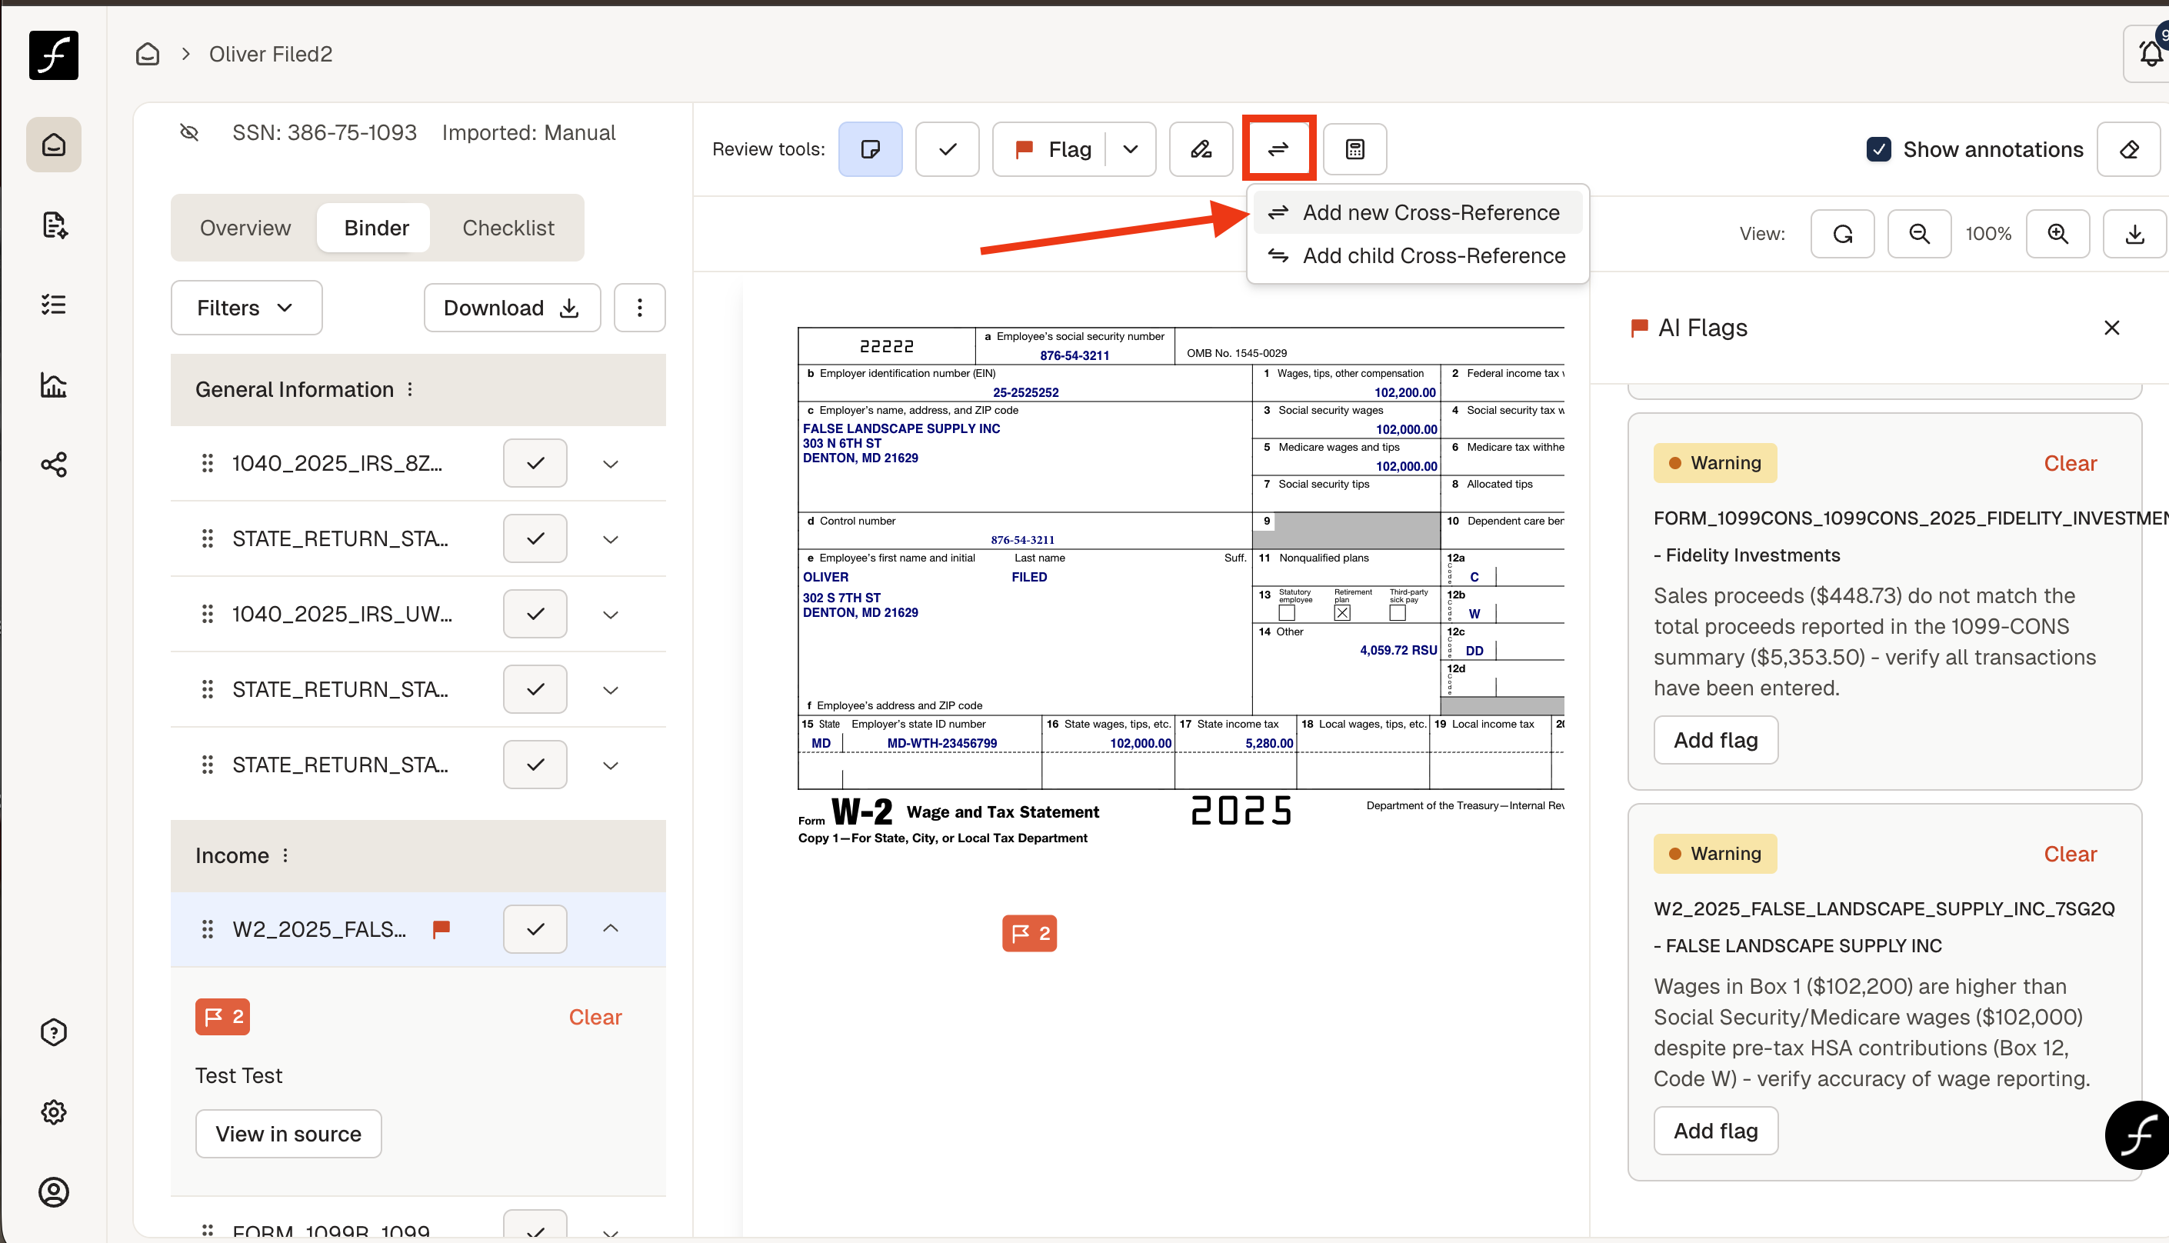Open the share nodes icon in the sidebar
Screen dimensions: 2169x1243
click(54, 465)
